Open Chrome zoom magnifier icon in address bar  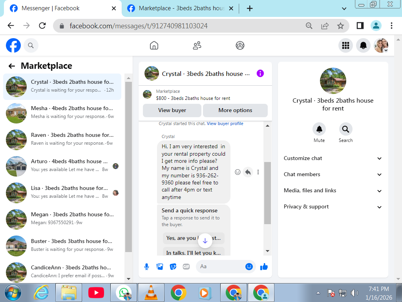pos(309,26)
